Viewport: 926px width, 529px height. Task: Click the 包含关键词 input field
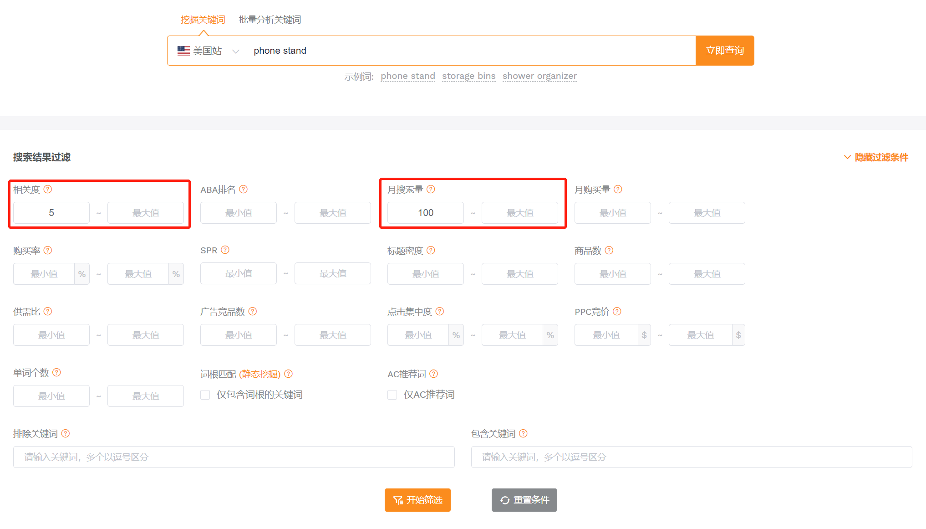pos(692,457)
